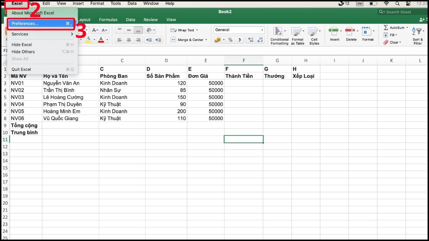Select cell containing "Hoàng Minh Em"
Screen dimensions: 429x241
pos(70,111)
